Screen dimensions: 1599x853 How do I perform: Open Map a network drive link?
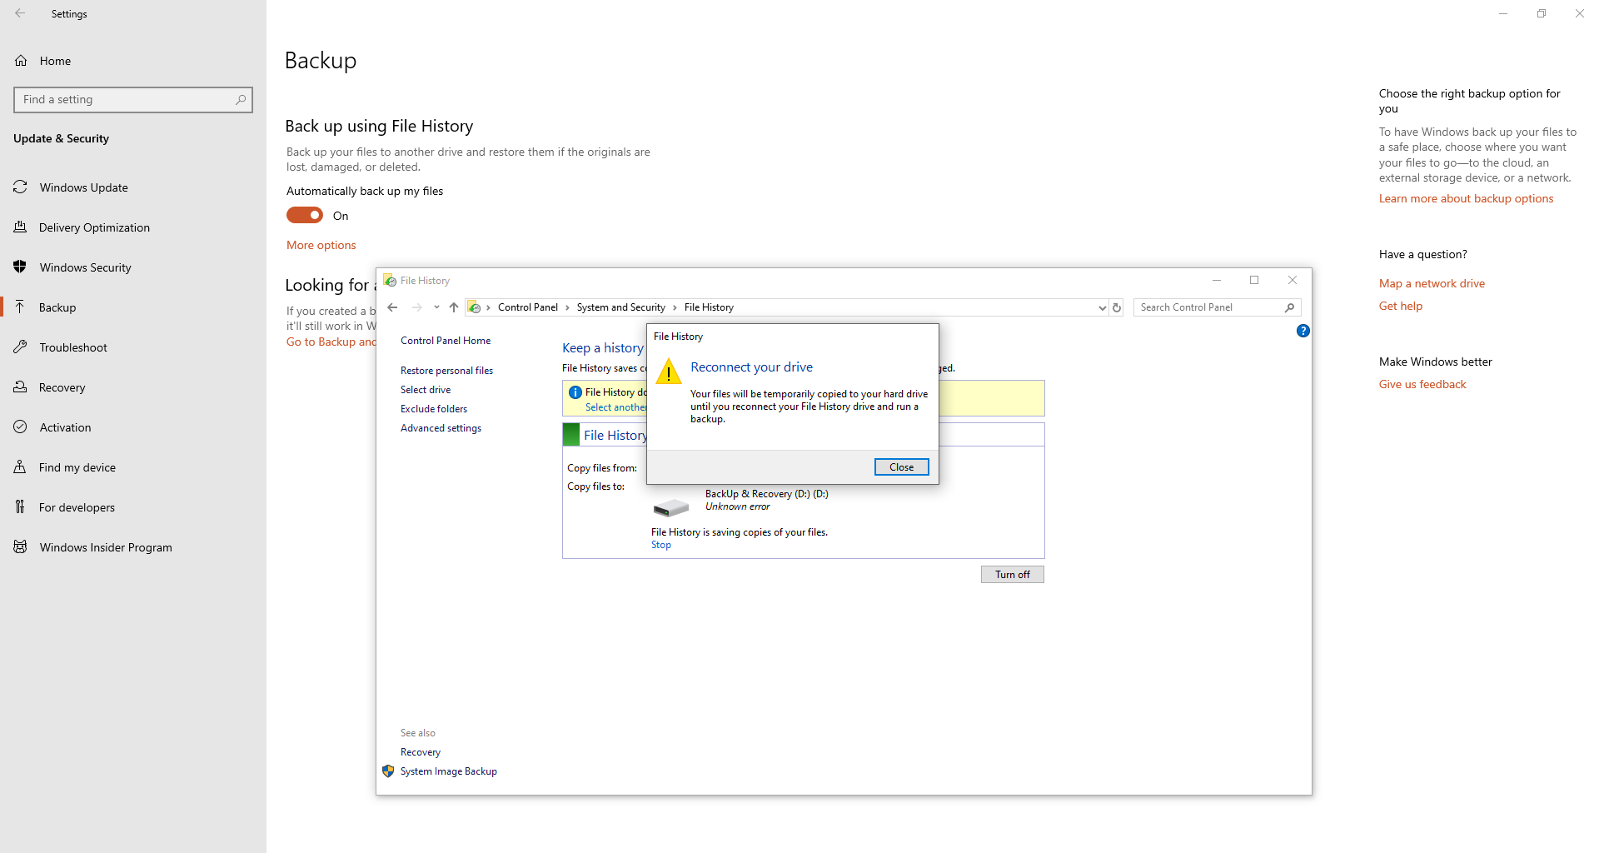click(1432, 283)
